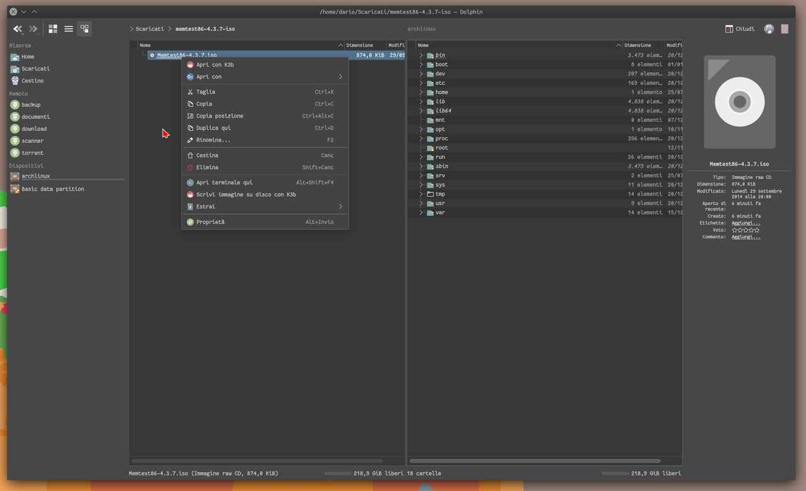Choose Copia from context menu

tap(265, 104)
